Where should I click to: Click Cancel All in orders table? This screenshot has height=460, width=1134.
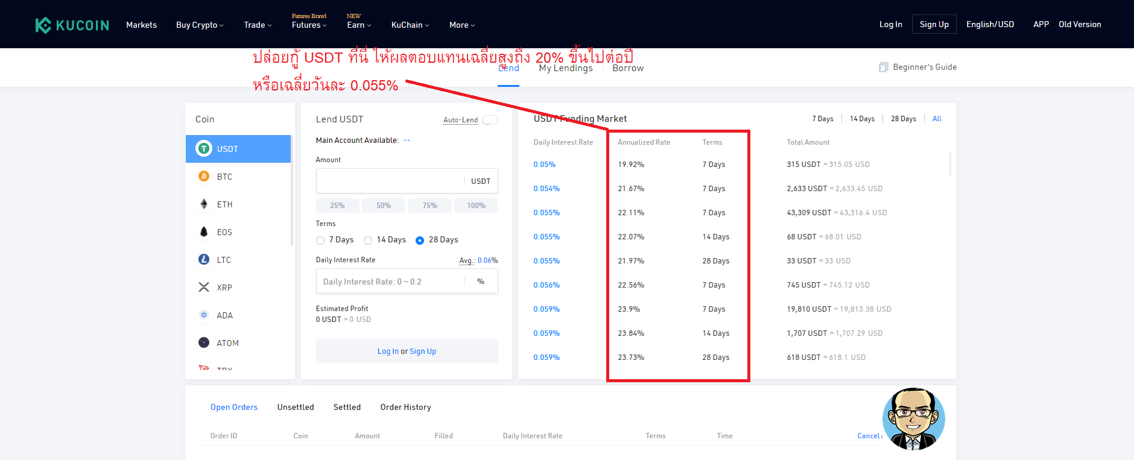click(x=870, y=436)
